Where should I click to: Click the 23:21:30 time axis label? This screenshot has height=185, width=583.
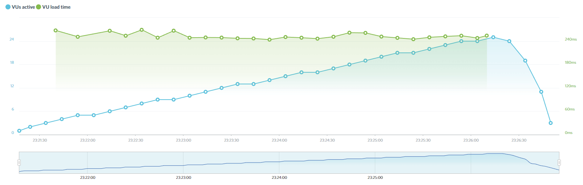pyautogui.click(x=40, y=140)
